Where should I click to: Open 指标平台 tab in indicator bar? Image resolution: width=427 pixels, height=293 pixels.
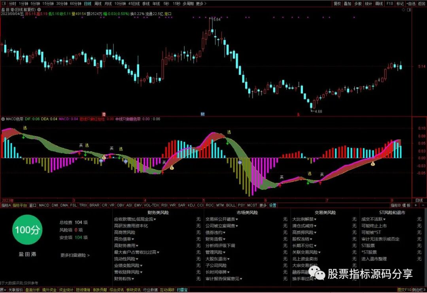pyautogui.click(x=20, y=205)
